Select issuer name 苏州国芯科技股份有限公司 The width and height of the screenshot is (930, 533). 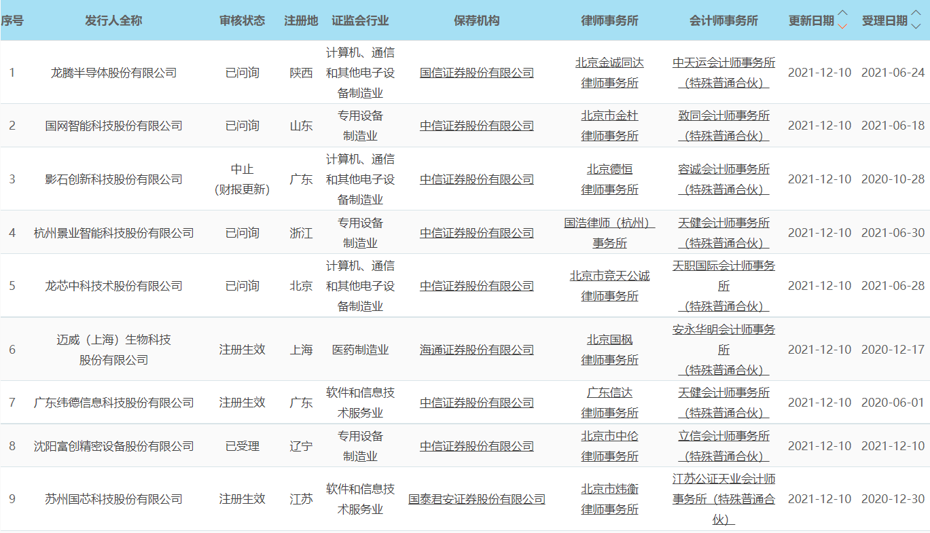113,499
